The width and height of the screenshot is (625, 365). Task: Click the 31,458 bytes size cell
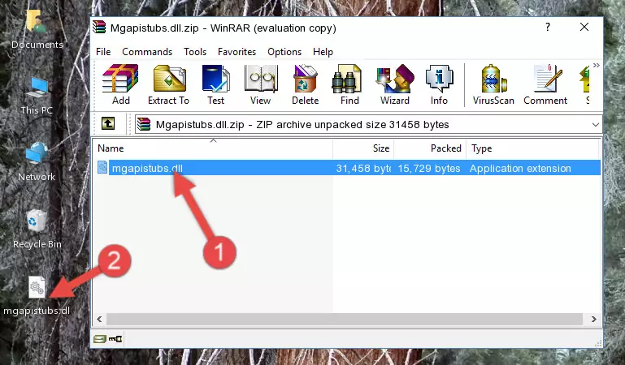tap(363, 168)
